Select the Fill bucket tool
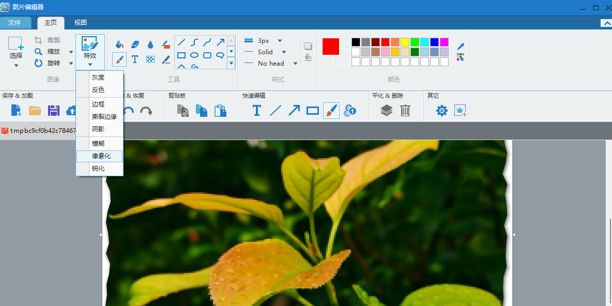The height and width of the screenshot is (306, 612). click(119, 44)
